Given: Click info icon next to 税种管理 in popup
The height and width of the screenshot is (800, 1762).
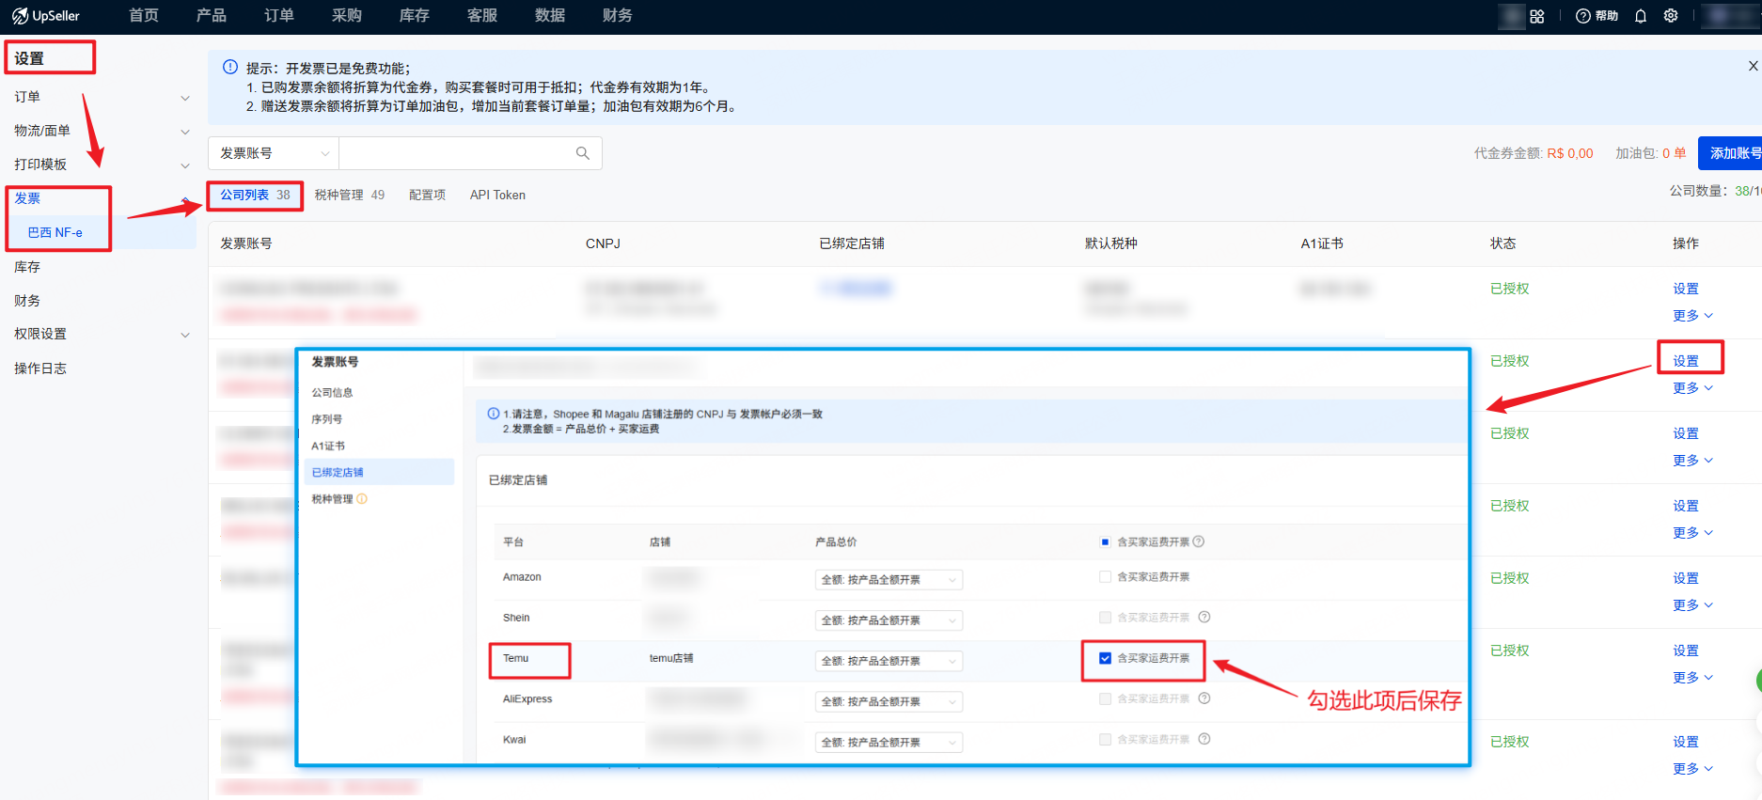Looking at the screenshot, I should 362,499.
